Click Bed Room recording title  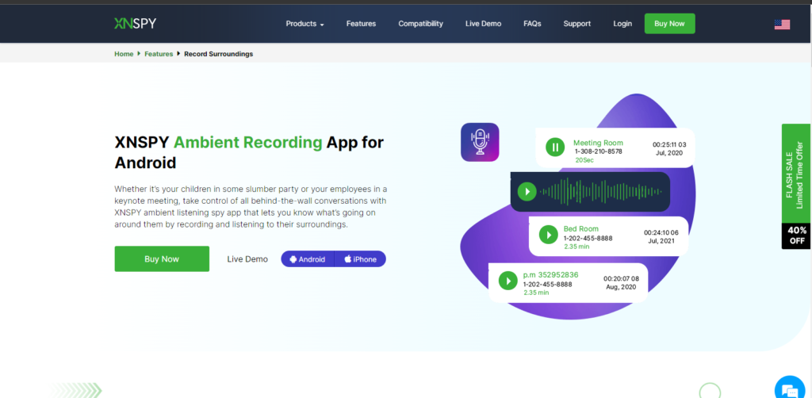point(581,229)
